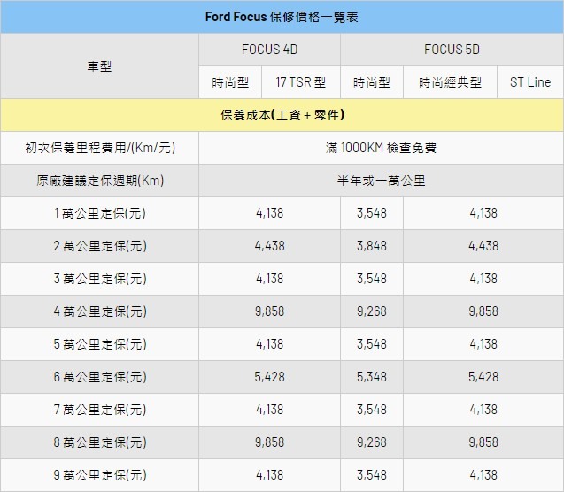Select the '6 萬公里定保(元)' row label
The image size is (564, 492).
(99, 377)
